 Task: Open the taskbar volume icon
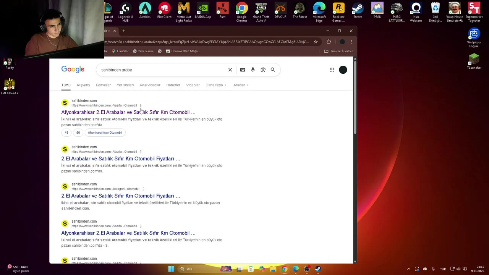click(x=458, y=269)
